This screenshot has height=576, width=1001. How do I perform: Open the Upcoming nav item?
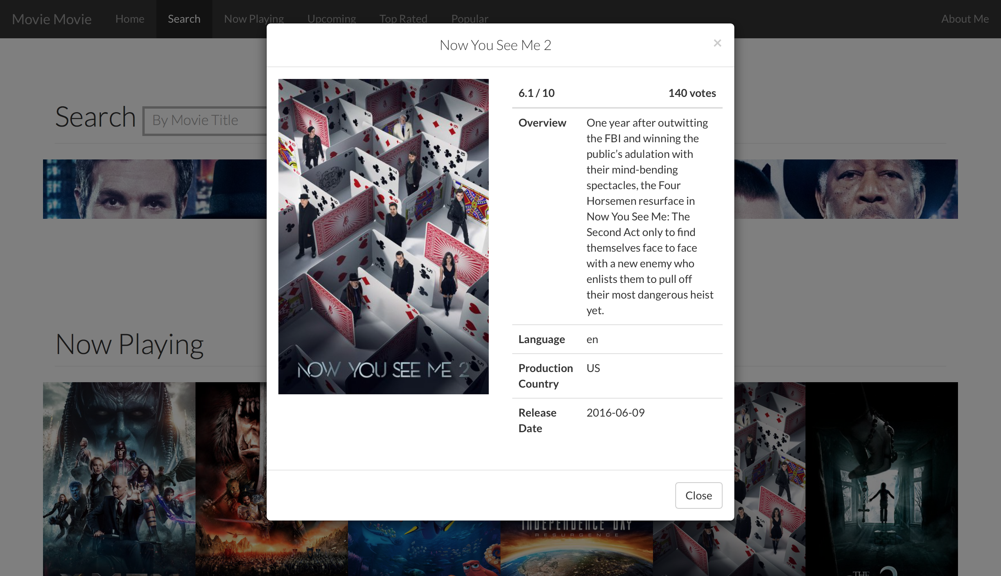(x=332, y=19)
